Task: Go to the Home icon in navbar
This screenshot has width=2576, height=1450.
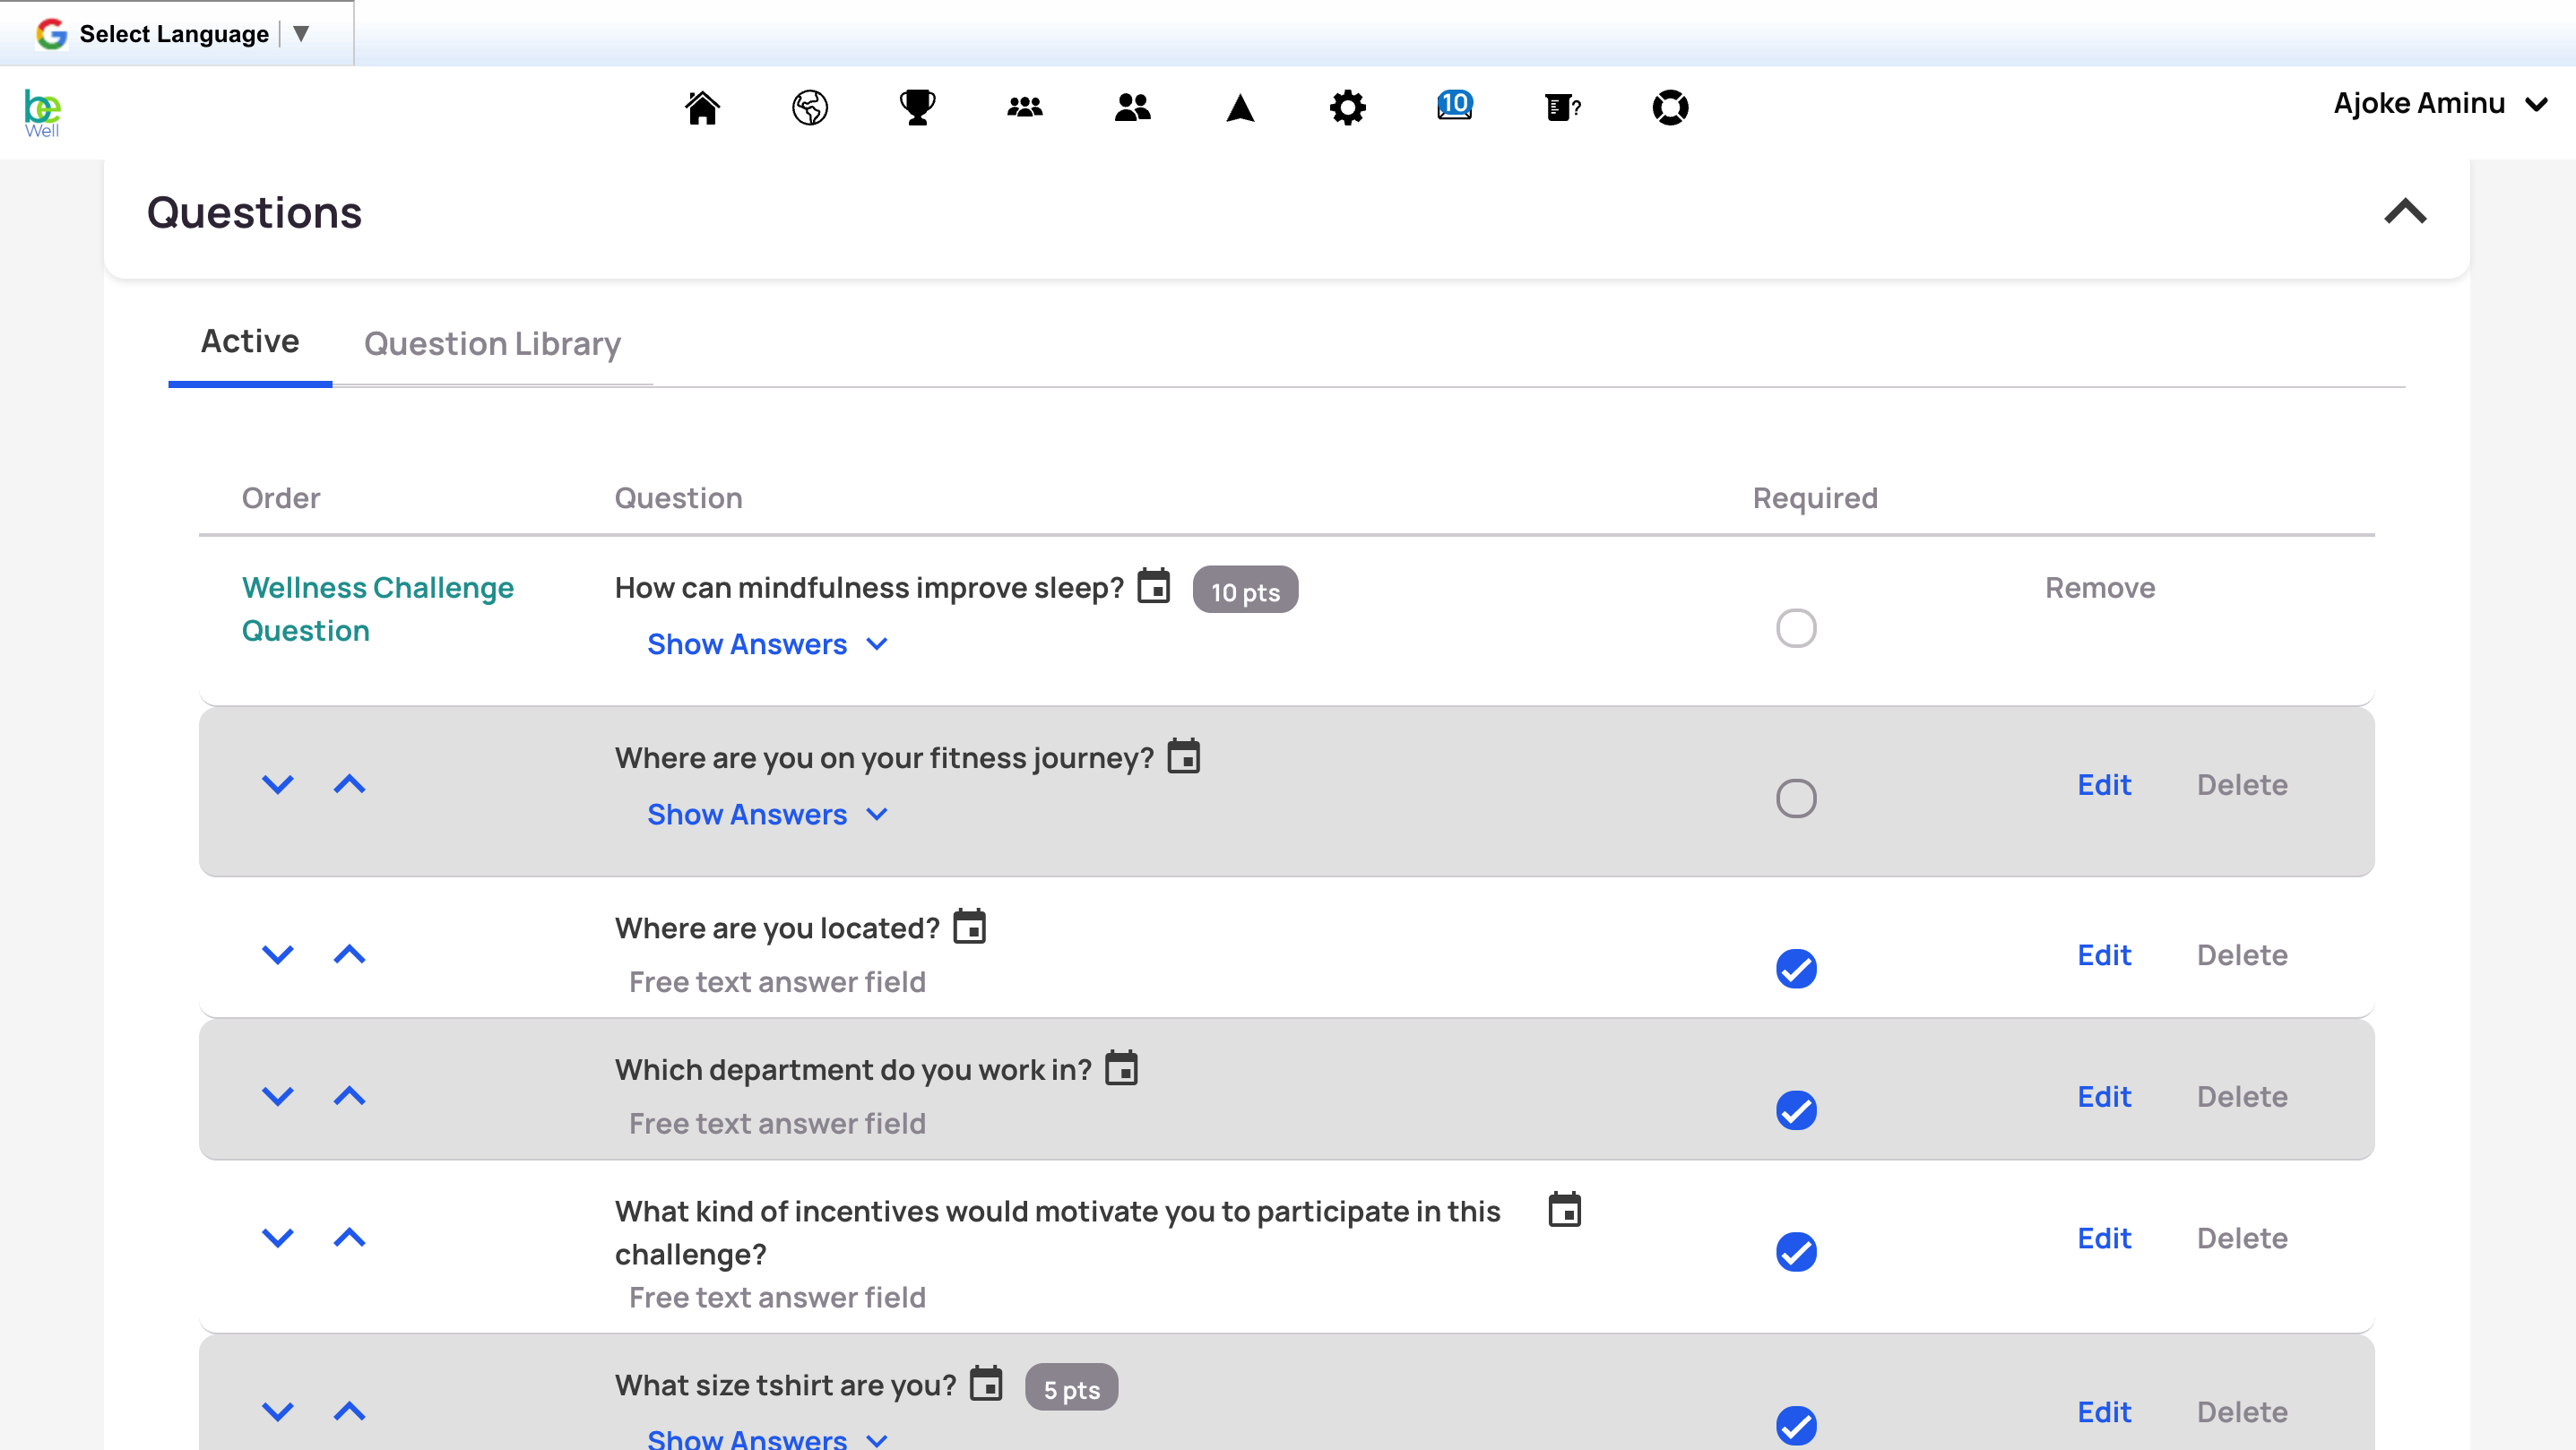Action: pos(702,107)
